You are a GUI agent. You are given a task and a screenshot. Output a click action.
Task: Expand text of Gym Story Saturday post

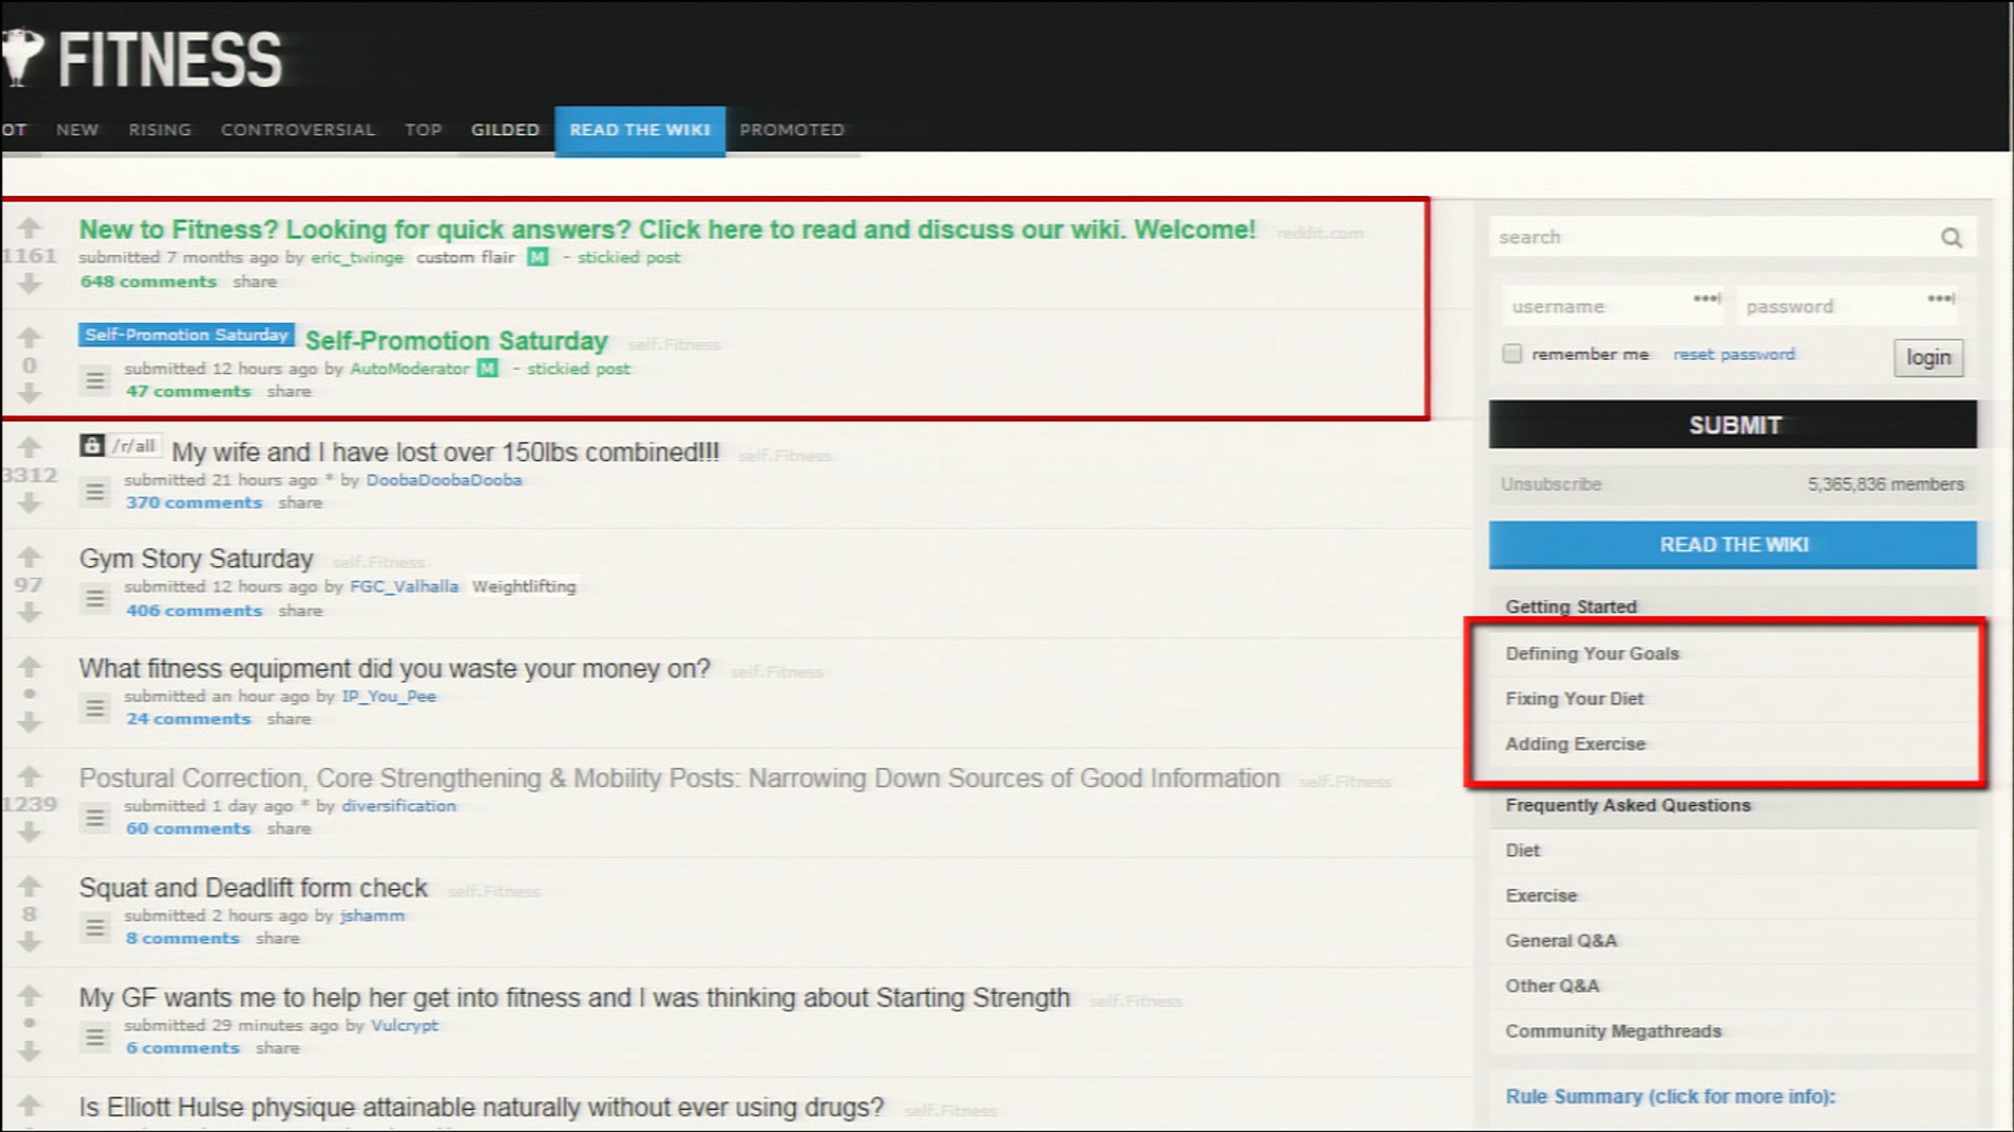click(x=95, y=599)
